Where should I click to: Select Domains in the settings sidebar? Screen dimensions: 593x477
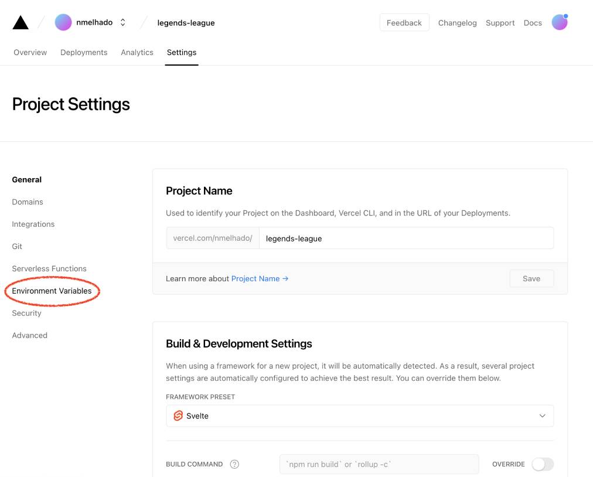[x=28, y=202]
